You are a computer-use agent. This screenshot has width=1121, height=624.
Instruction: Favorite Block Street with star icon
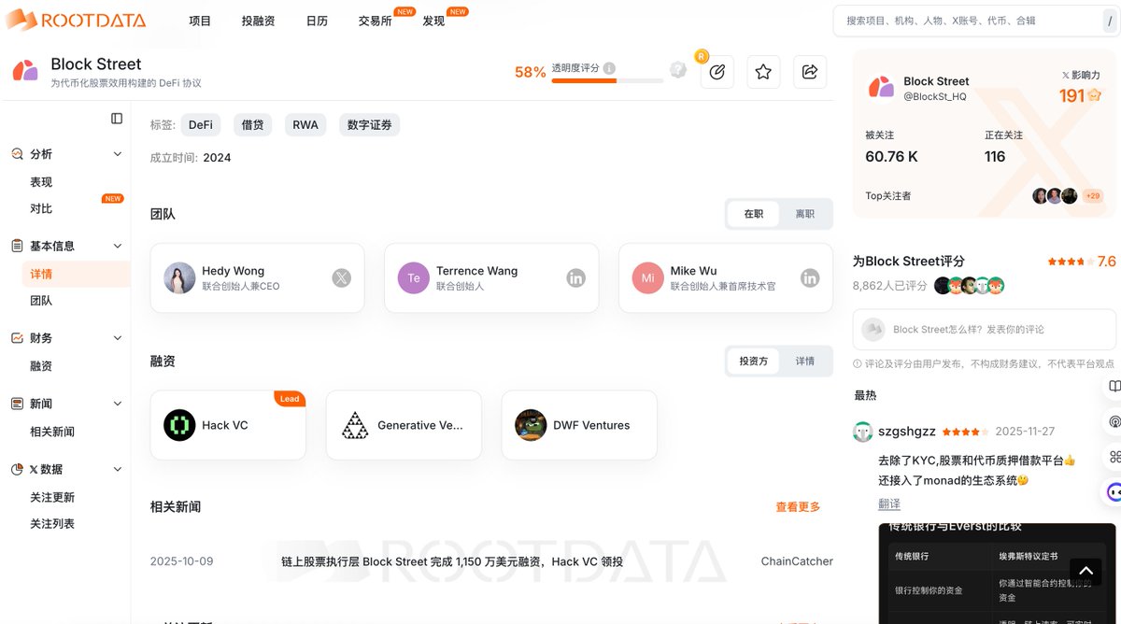point(763,72)
